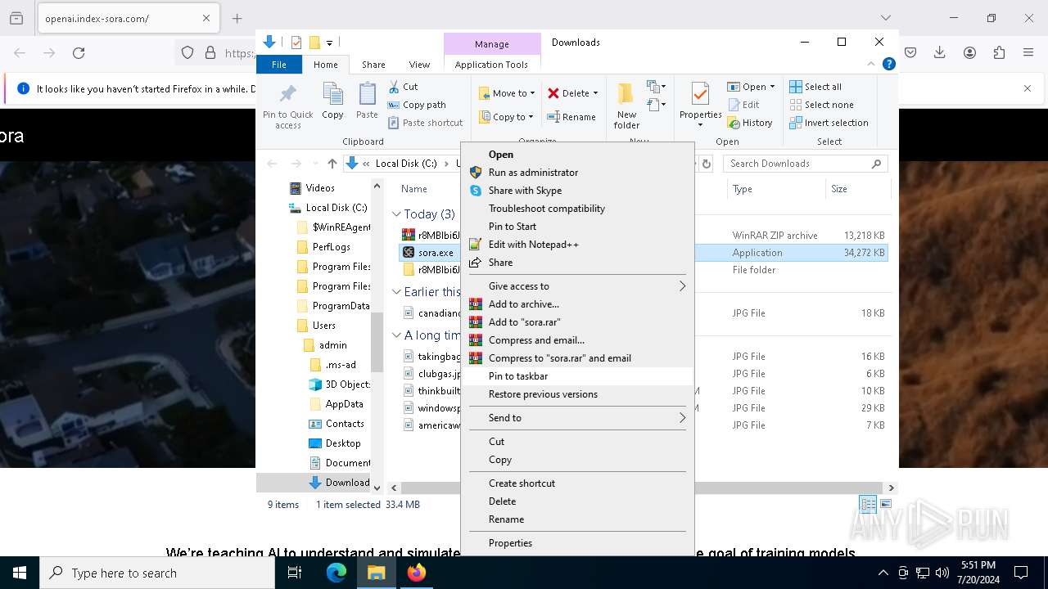Click the Explorer help question icon

(x=888, y=64)
